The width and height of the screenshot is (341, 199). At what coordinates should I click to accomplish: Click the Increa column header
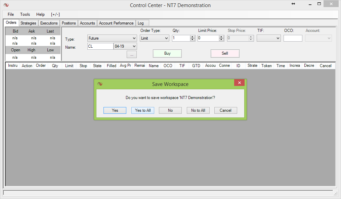click(x=295, y=66)
